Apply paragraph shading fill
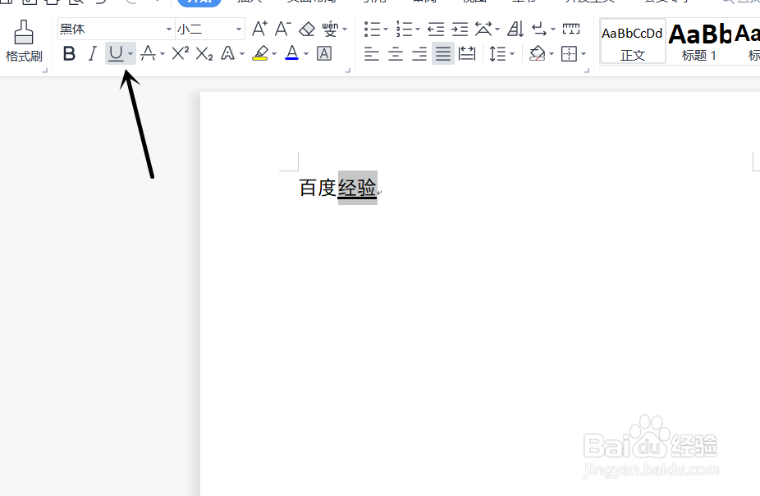 click(x=537, y=53)
